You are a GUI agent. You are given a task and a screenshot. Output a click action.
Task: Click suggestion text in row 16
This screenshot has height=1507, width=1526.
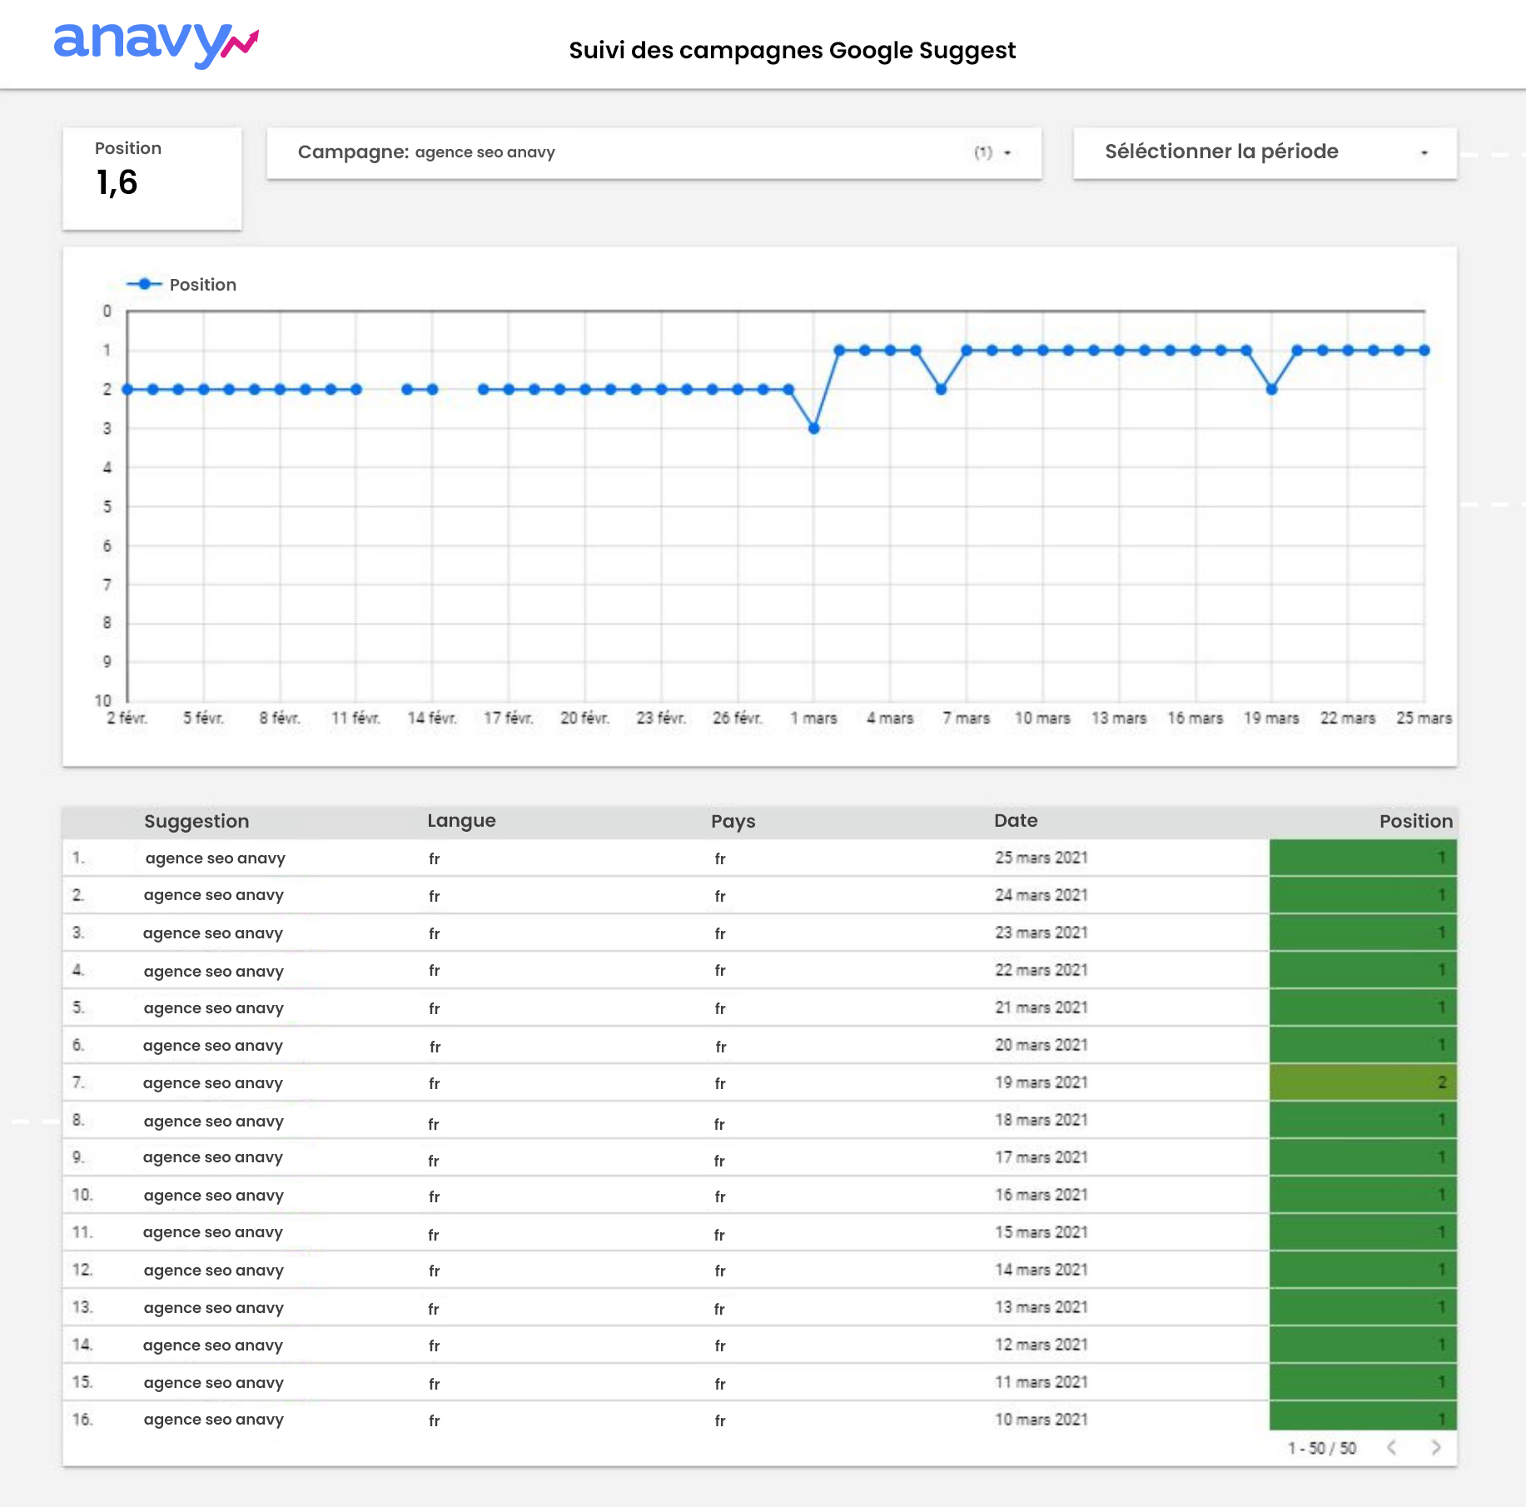pos(214,1420)
